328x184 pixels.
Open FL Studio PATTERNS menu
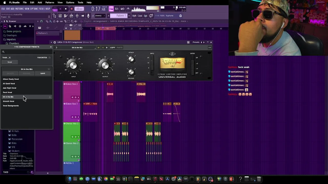(19, 9)
